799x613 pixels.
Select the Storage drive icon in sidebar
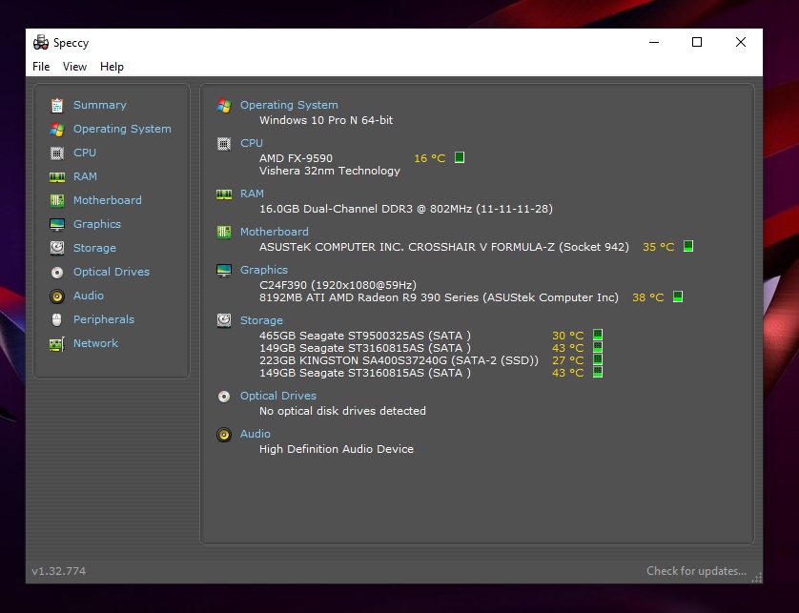pos(57,248)
